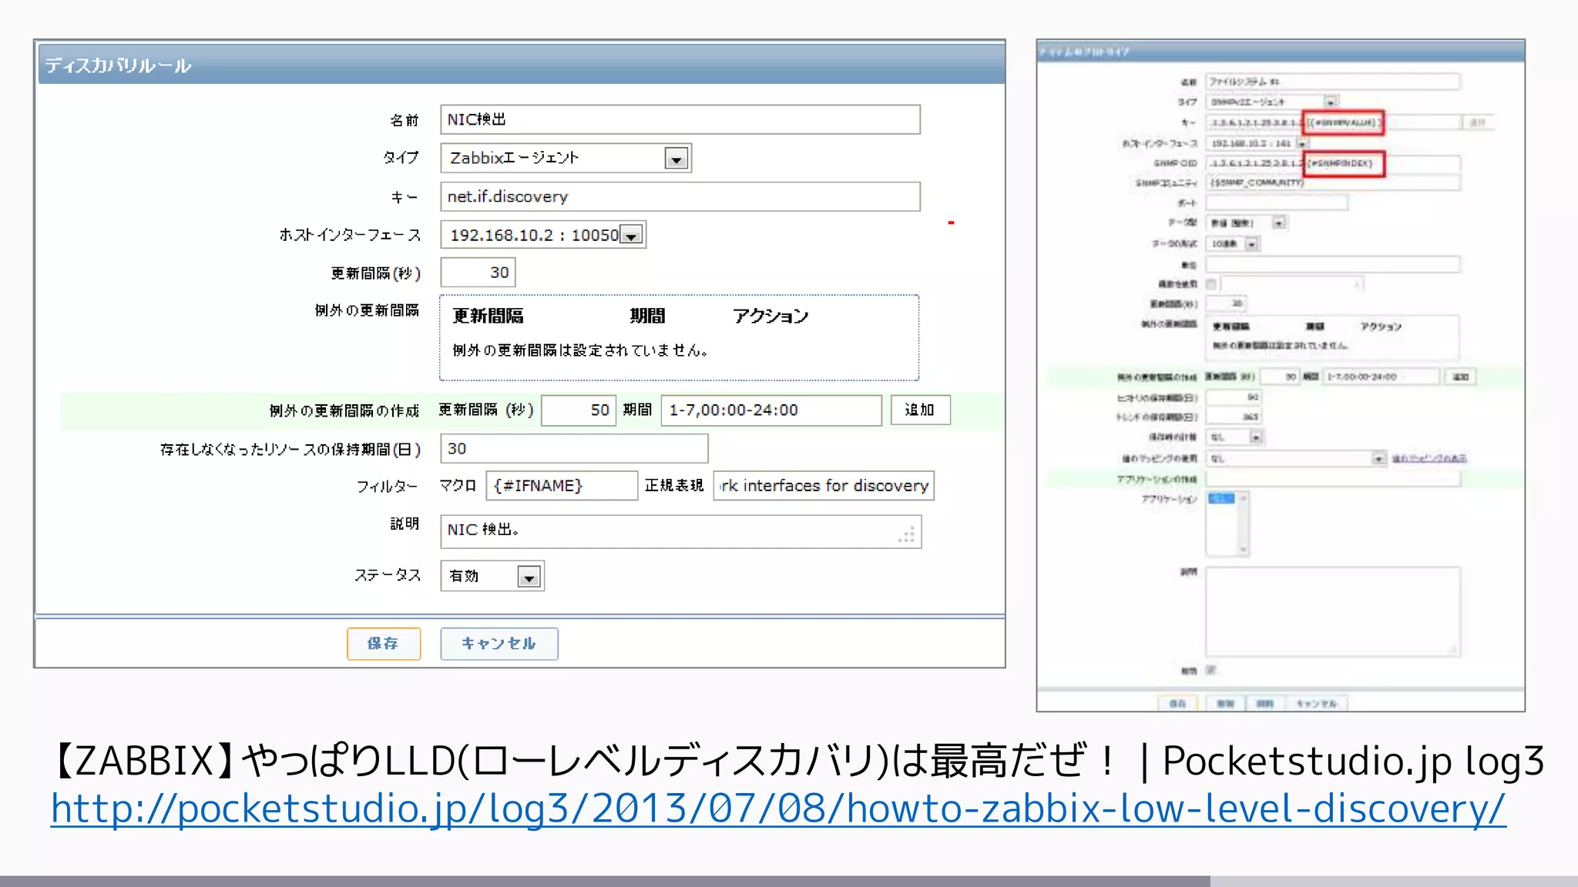Click the 期間 field showing 1-7,00:00-24:00

[x=771, y=410]
